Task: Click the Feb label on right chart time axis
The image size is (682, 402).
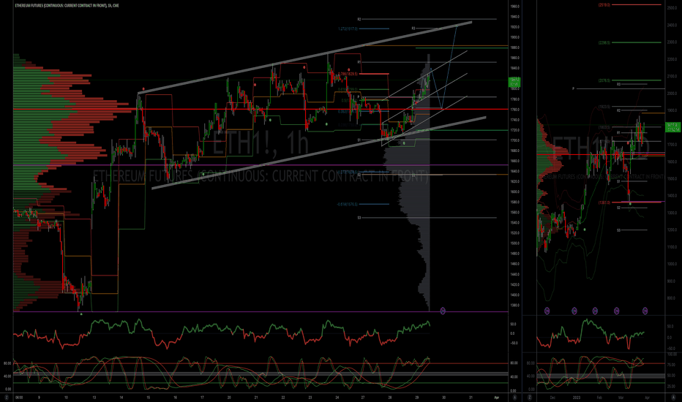Action: pyautogui.click(x=599, y=397)
